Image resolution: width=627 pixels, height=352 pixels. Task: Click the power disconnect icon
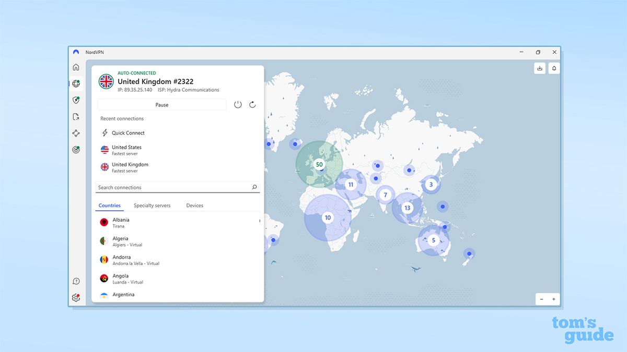[x=238, y=104]
